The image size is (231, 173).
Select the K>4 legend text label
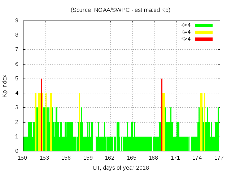pos(186,39)
